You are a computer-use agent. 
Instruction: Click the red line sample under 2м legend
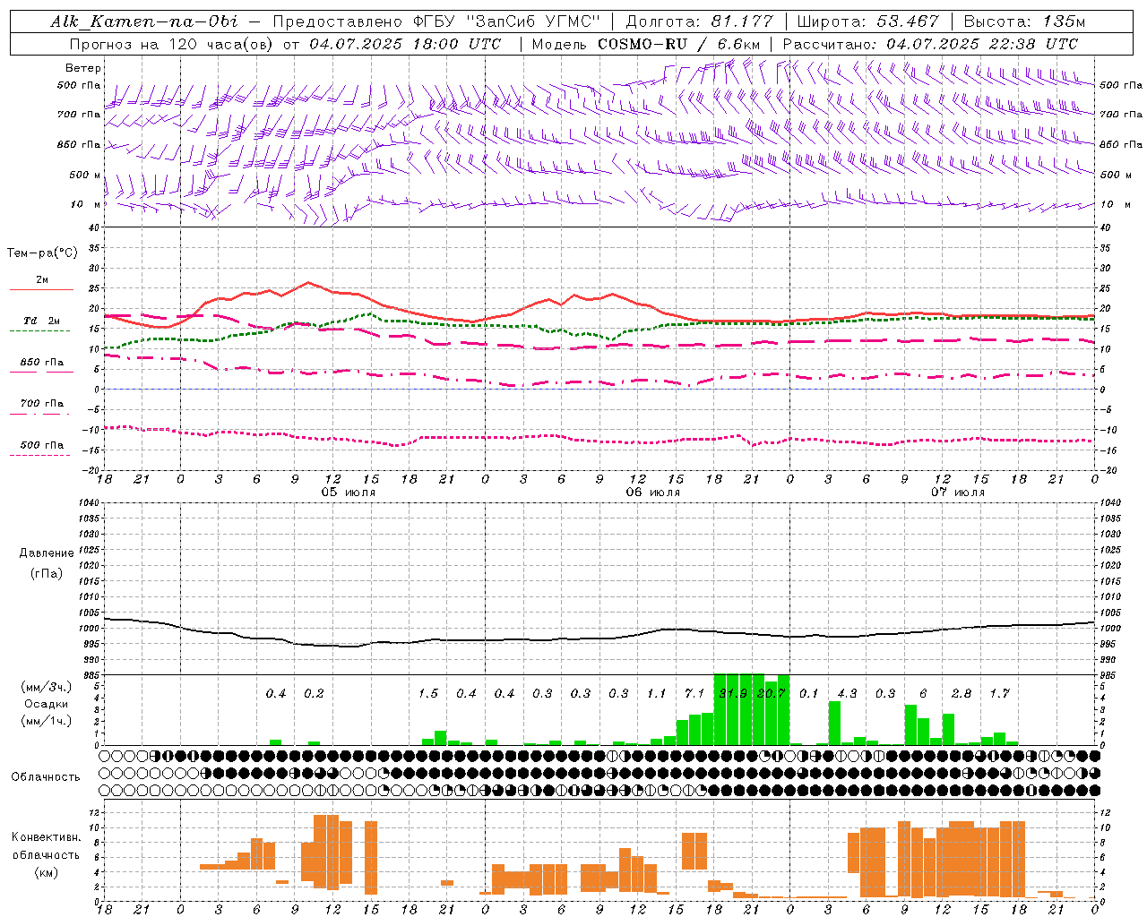[x=41, y=289]
